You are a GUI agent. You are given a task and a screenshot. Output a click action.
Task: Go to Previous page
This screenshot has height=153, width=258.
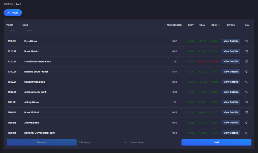pyautogui.click(x=42, y=142)
